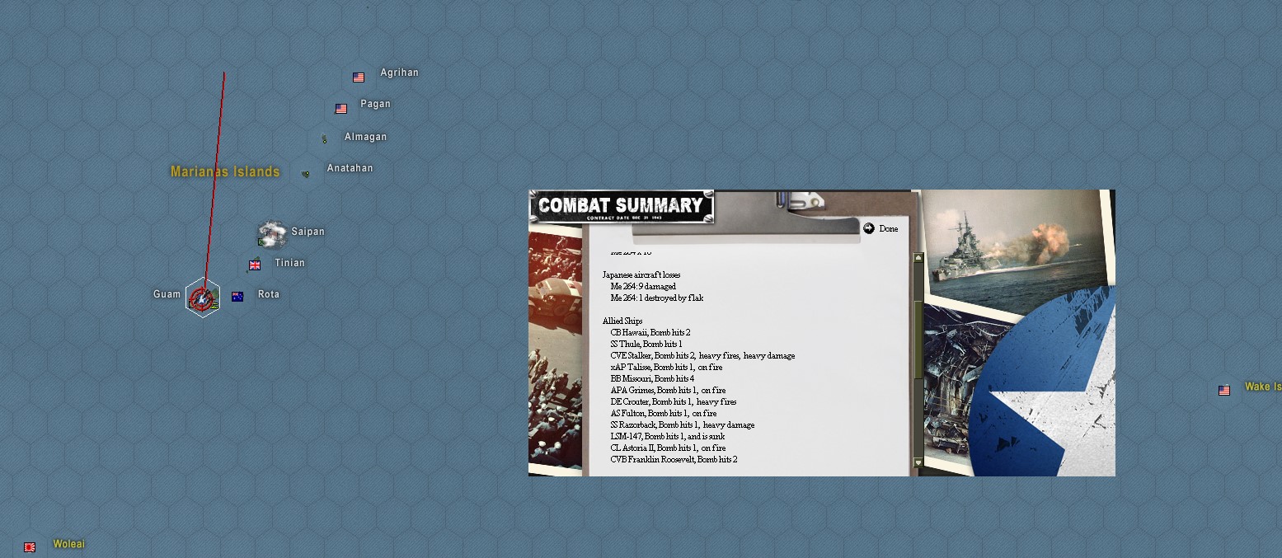This screenshot has width=1282, height=558.
Task: Click the 'CB Hawaii, Bomb hits 2' line
Action: point(650,332)
